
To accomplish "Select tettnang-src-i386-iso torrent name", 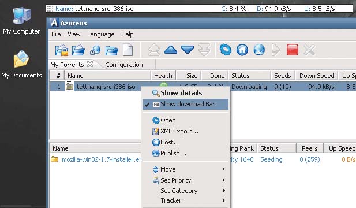I will [x=106, y=87].
